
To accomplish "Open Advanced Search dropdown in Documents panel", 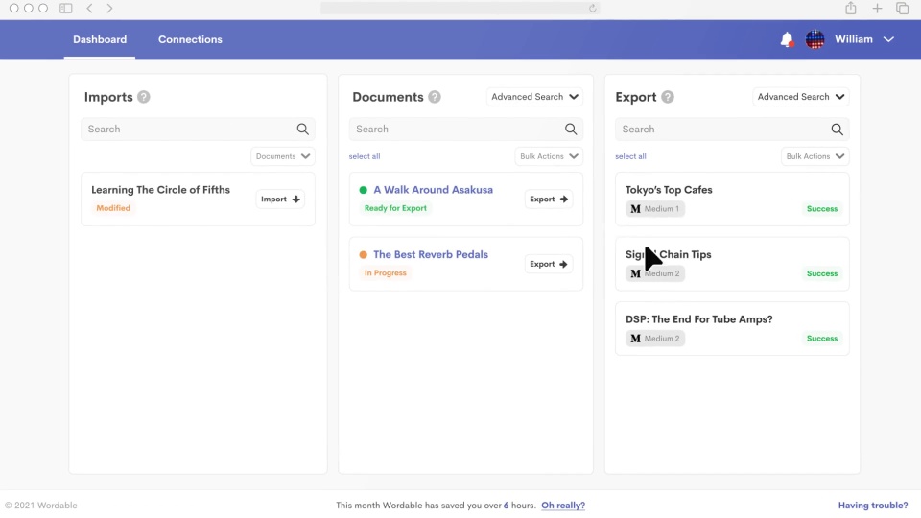I will (x=534, y=97).
